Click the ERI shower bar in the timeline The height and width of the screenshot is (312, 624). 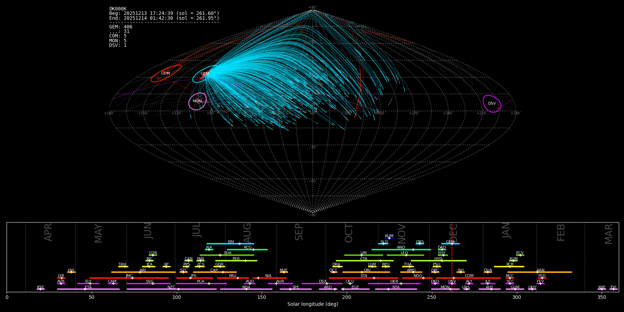tap(230, 244)
